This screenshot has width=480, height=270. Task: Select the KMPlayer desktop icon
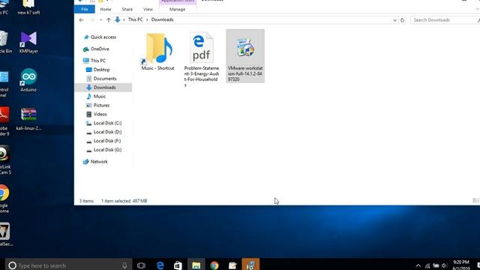(x=28, y=43)
